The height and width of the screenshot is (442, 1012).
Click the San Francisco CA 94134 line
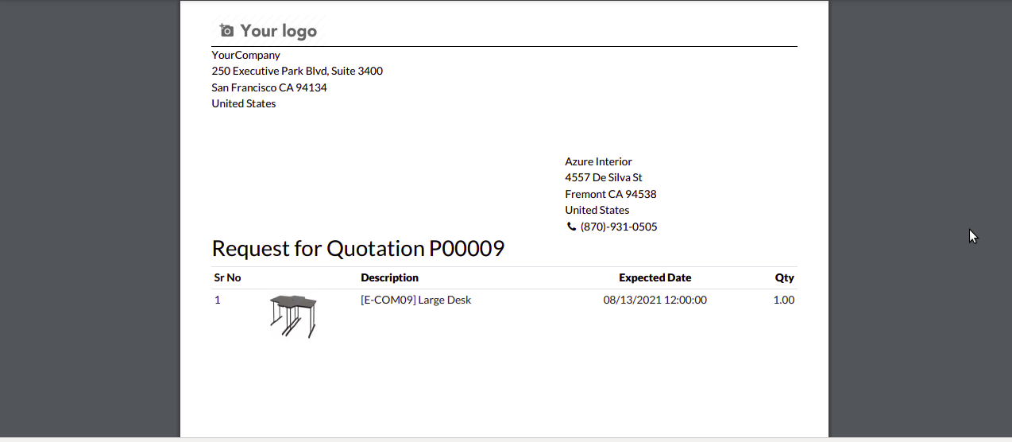269,87
